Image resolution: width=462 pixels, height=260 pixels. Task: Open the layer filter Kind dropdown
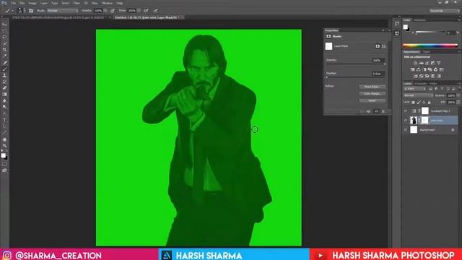point(414,89)
